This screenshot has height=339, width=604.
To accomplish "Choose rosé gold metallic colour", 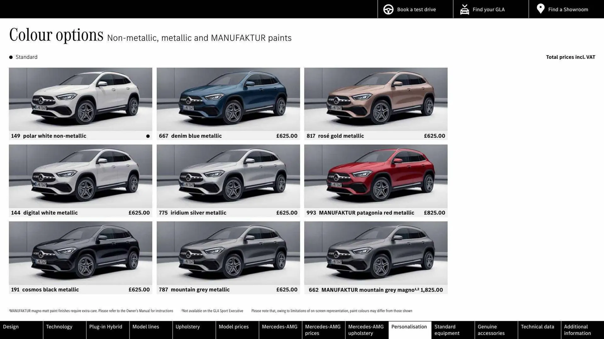I will (376, 99).
